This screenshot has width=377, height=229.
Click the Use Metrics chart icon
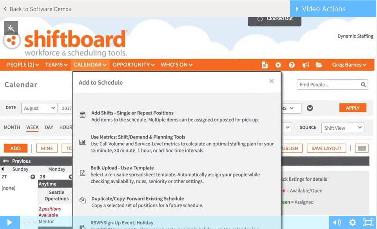[82, 142]
